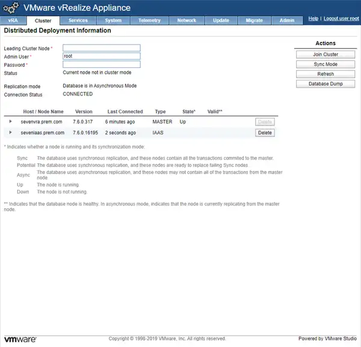Go to the System tab

113,20
